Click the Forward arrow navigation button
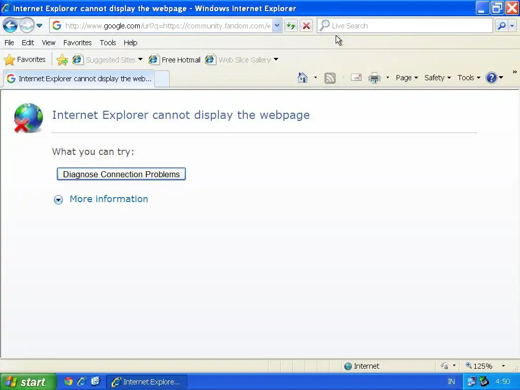This screenshot has height=390, width=520. (26, 25)
